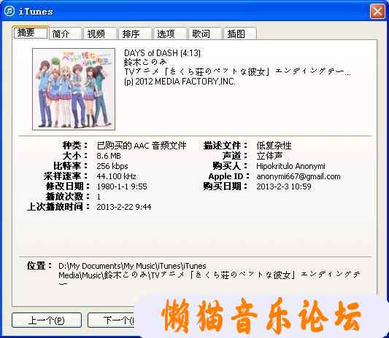Close the iTunes info dialog

pos(377,12)
